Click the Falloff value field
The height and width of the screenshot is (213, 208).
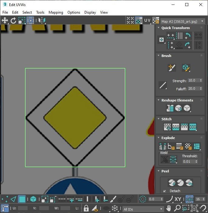(193, 88)
